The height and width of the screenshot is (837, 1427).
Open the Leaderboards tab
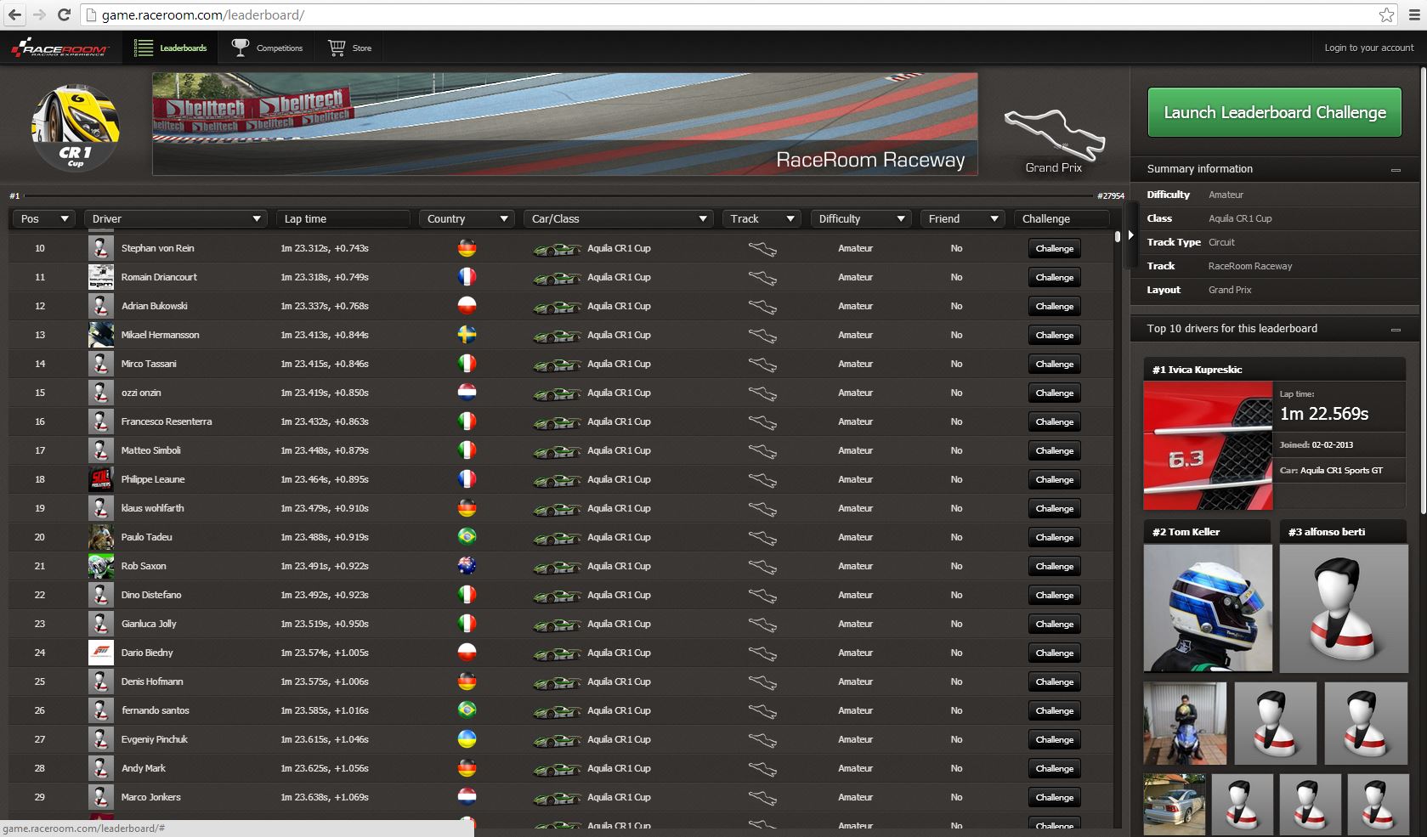(x=170, y=48)
